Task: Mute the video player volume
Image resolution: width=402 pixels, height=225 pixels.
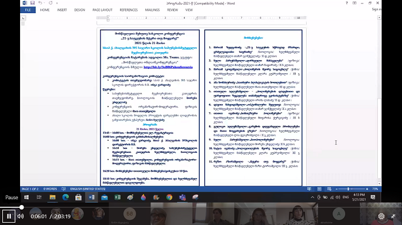Action: point(21,216)
